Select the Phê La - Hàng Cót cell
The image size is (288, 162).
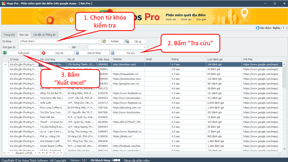coord(52,136)
